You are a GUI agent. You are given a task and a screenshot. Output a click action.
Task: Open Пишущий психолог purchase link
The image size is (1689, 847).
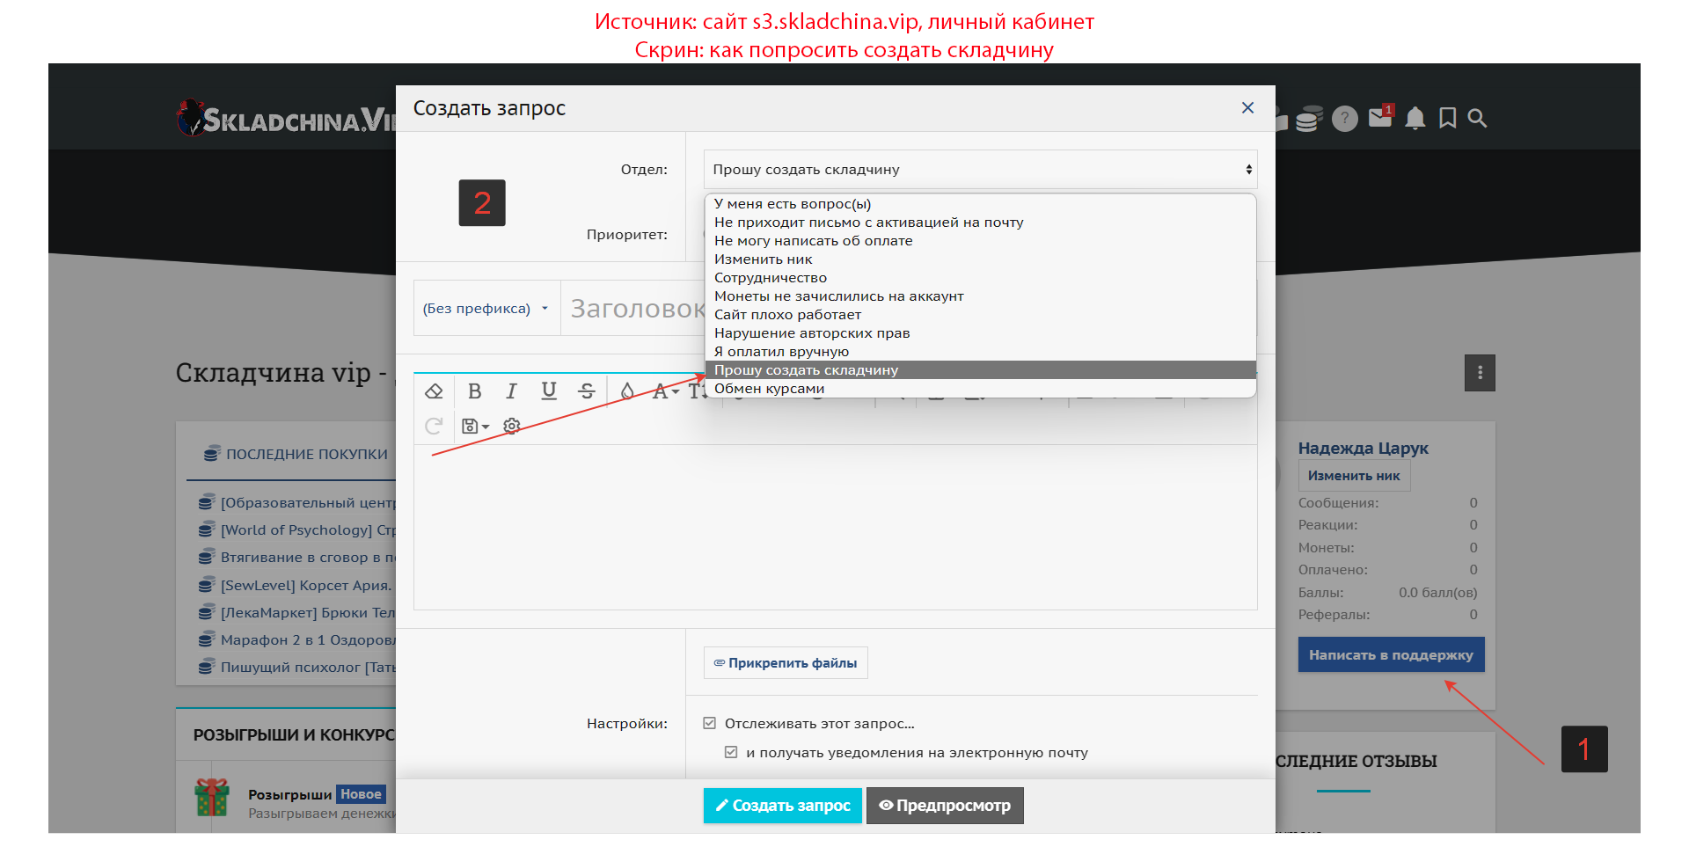(x=309, y=667)
